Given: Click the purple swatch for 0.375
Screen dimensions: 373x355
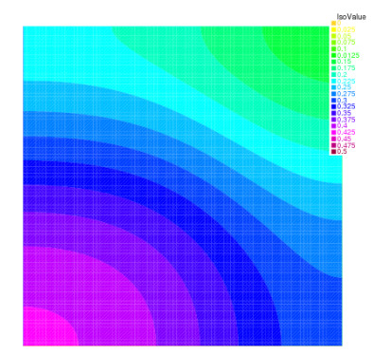Looking at the screenshot, I should click(x=333, y=120).
